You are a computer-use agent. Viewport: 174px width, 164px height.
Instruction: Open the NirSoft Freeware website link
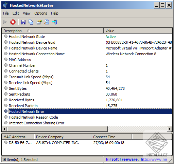[137, 159]
